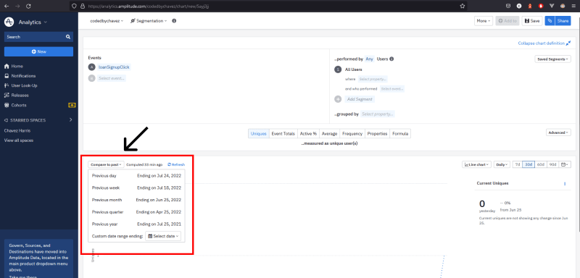This screenshot has width=580, height=278.
Task: Click the info icon next to Segmentation
Action: [x=174, y=21]
